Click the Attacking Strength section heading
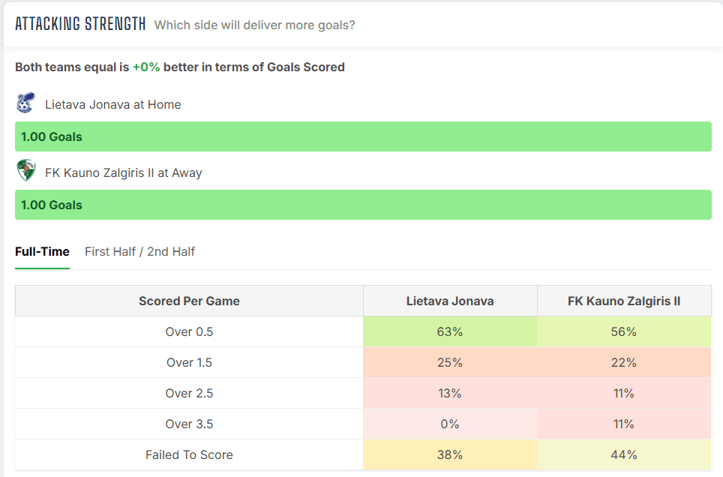The image size is (723, 477). click(80, 24)
